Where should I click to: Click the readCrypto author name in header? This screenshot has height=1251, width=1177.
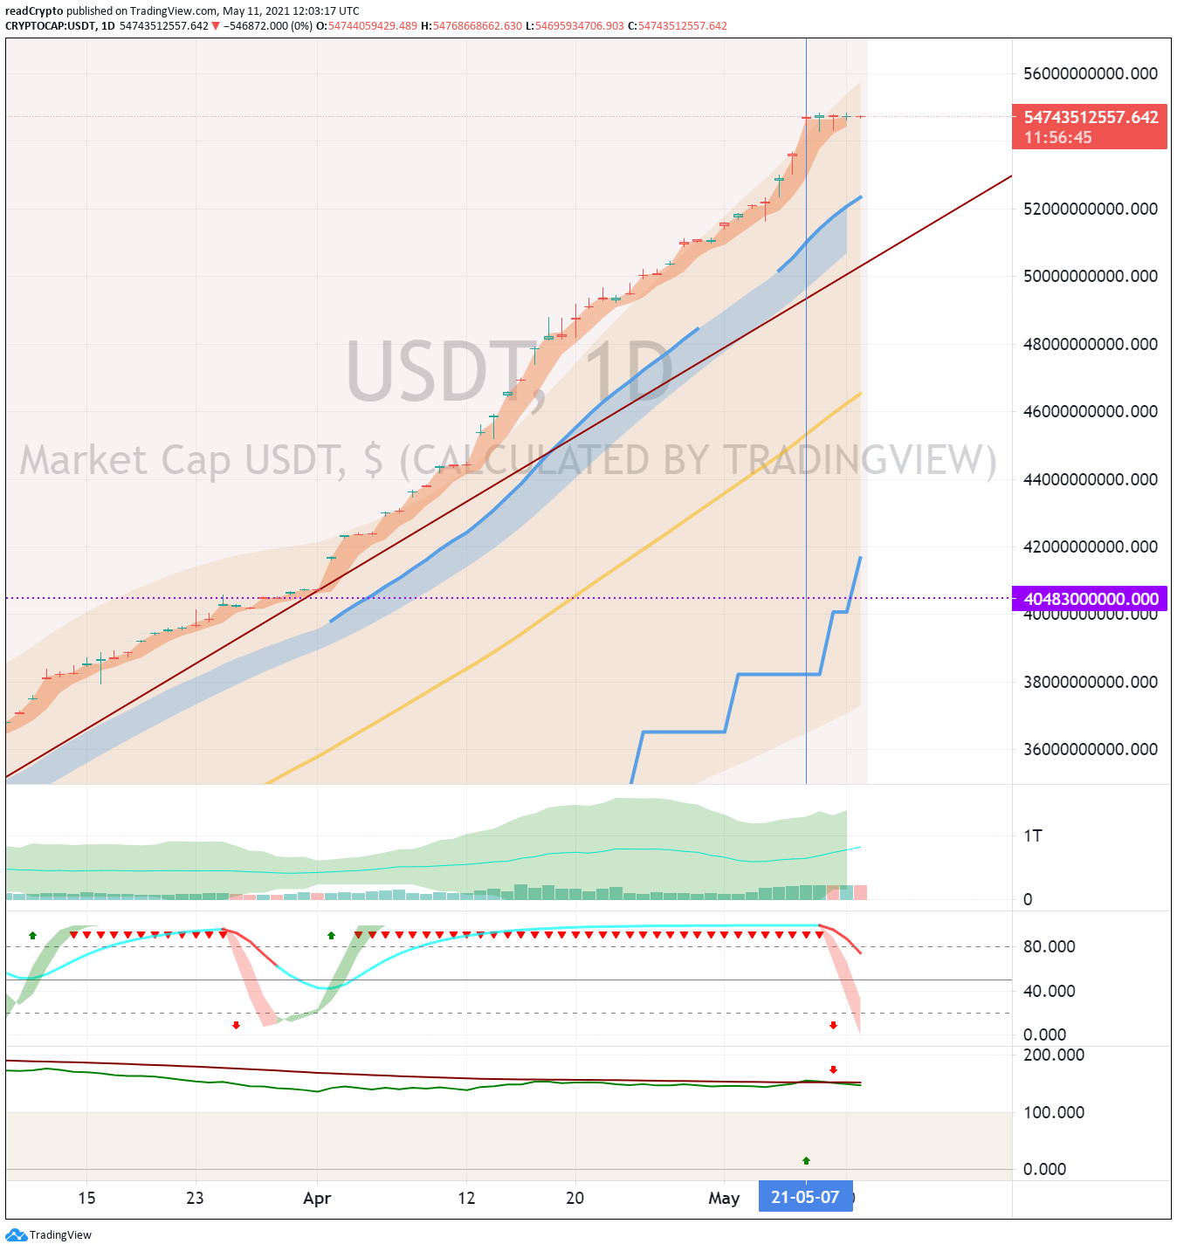tap(34, 11)
